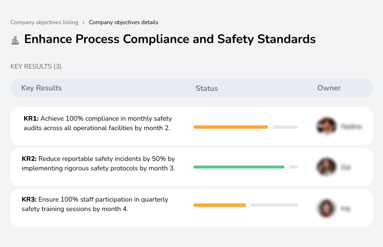Open the Company objectives listing breadcrumb

coord(44,22)
